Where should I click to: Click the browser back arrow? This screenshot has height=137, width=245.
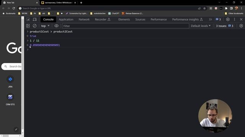(3, 8)
